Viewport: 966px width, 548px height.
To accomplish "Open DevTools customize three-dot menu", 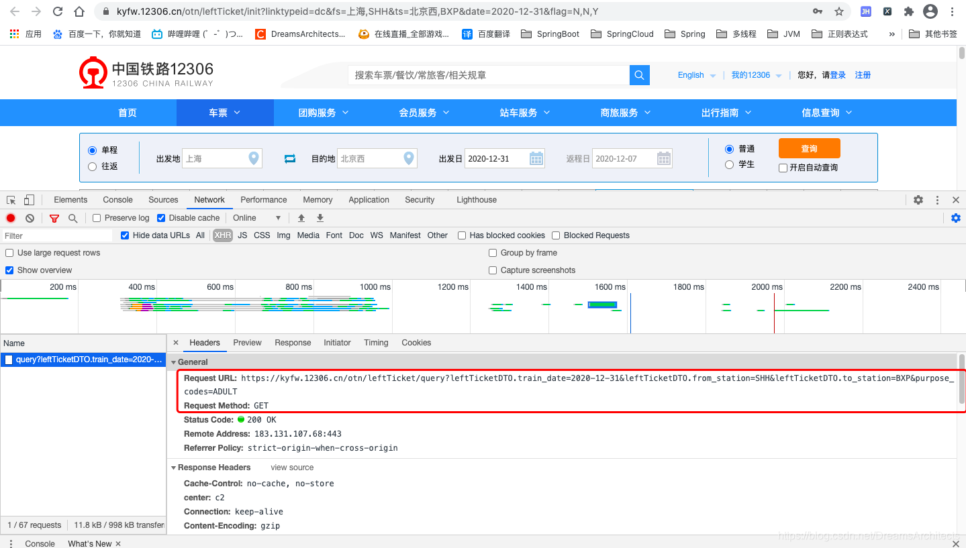I will (937, 200).
